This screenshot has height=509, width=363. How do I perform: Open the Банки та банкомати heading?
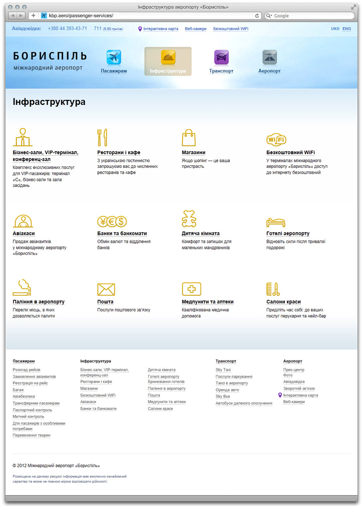coord(122,233)
